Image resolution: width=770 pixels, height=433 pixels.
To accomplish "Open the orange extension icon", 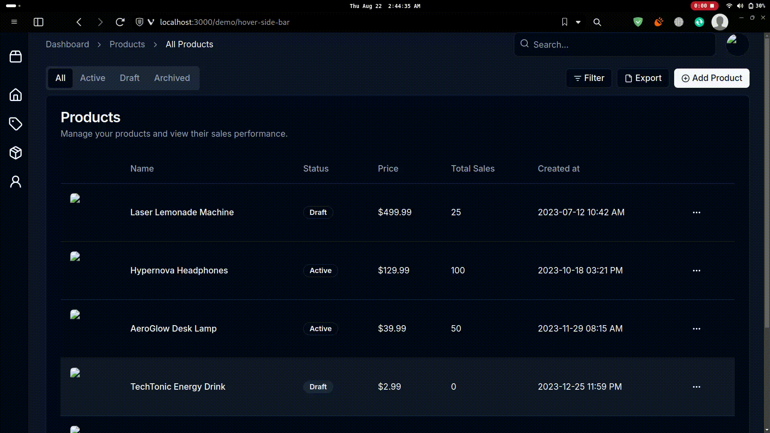I will pos(659,22).
